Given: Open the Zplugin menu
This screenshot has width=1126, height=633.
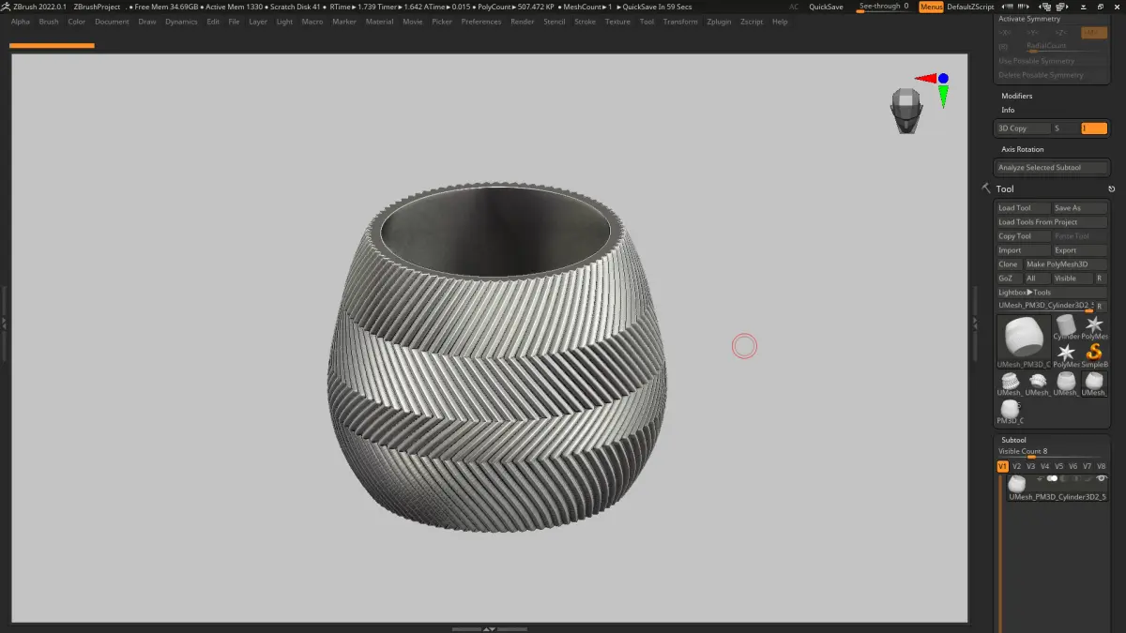Looking at the screenshot, I should 719,22.
